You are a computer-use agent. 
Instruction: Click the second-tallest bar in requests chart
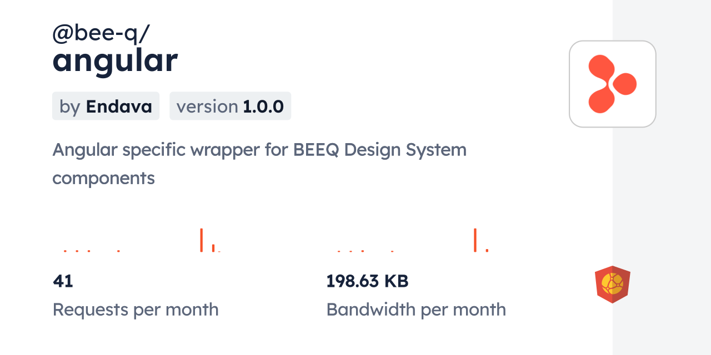tap(213, 248)
